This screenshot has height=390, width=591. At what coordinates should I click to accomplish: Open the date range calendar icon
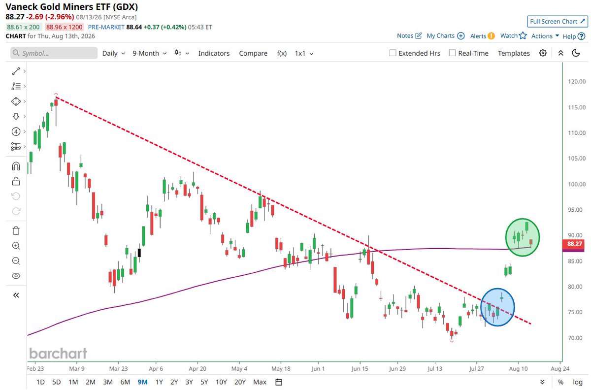(x=279, y=382)
